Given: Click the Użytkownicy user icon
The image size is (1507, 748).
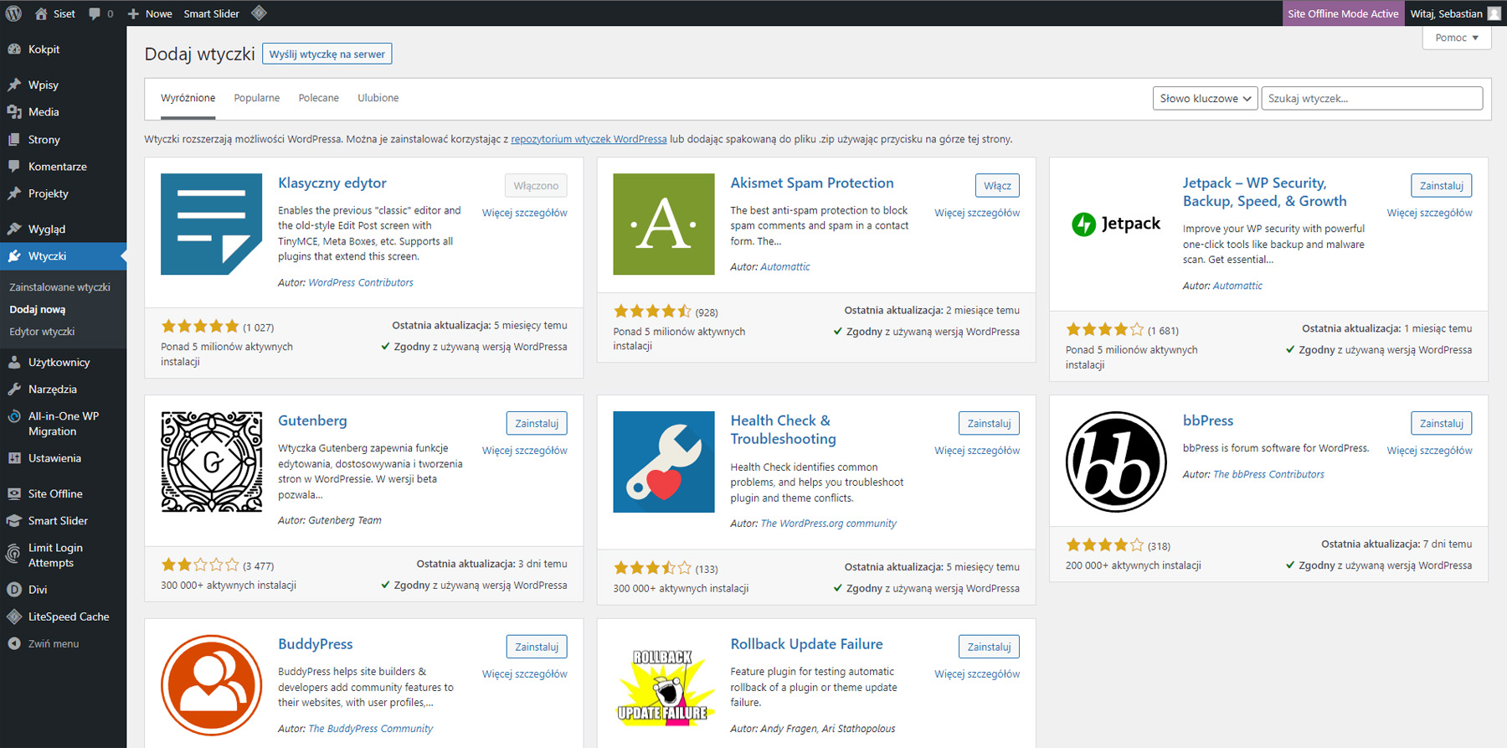Looking at the screenshot, I should [x=14, y=362].
